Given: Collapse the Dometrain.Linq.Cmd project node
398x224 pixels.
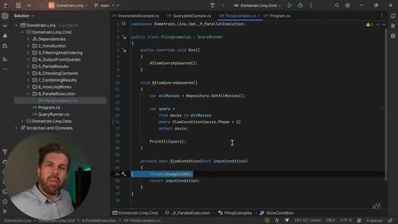Looking at the screenshot, I should click(x=22, y=32).
